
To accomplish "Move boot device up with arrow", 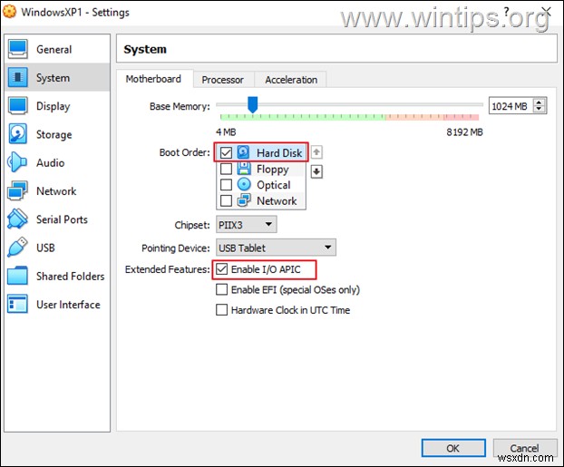I will coord(316,152).
